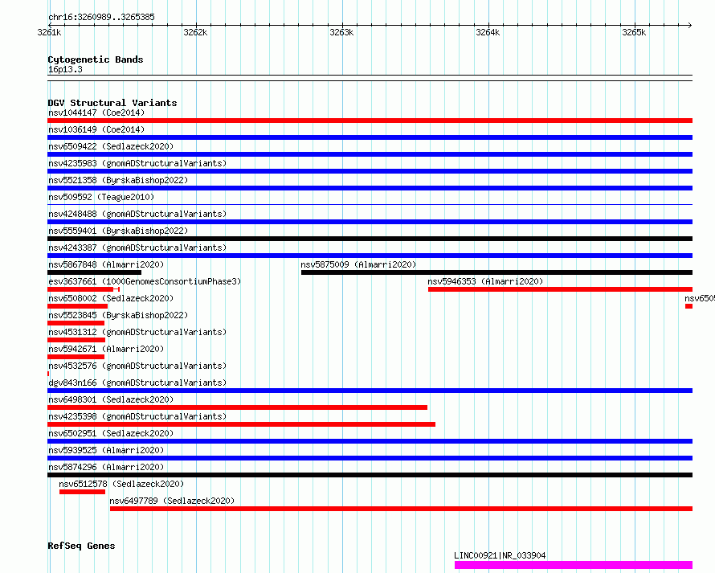Click LINC00921|NR_033904 gene label

pos(500,555)
